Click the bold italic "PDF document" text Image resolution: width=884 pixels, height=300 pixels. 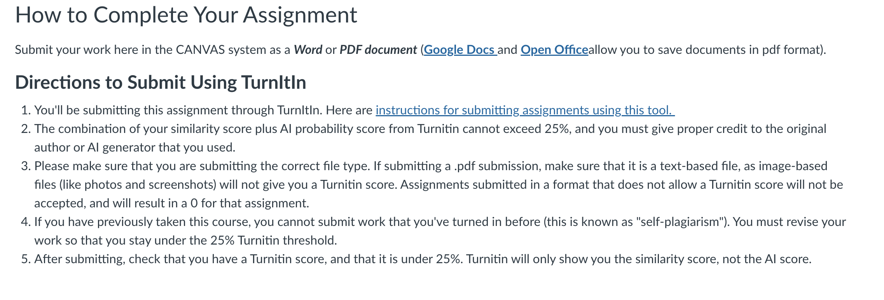[378, 50]
